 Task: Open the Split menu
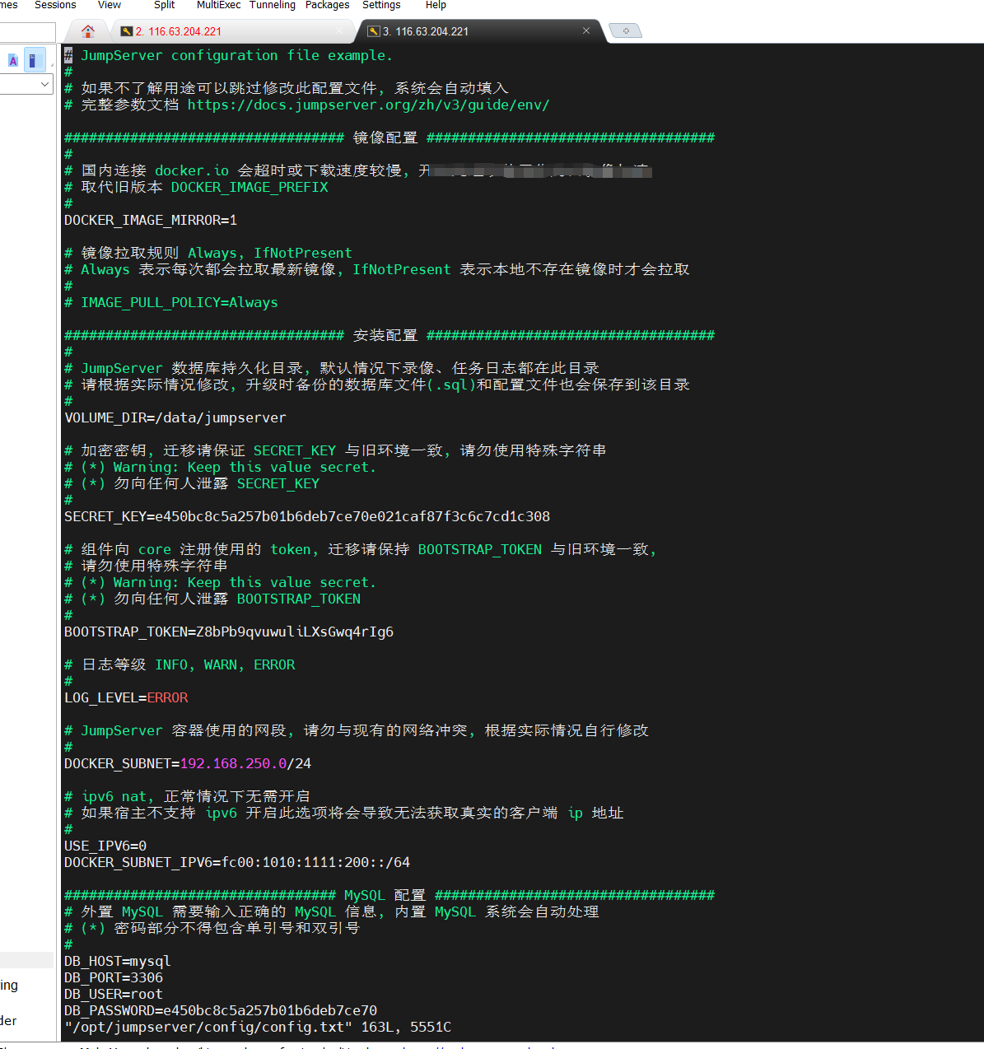(x=165, y=5)
